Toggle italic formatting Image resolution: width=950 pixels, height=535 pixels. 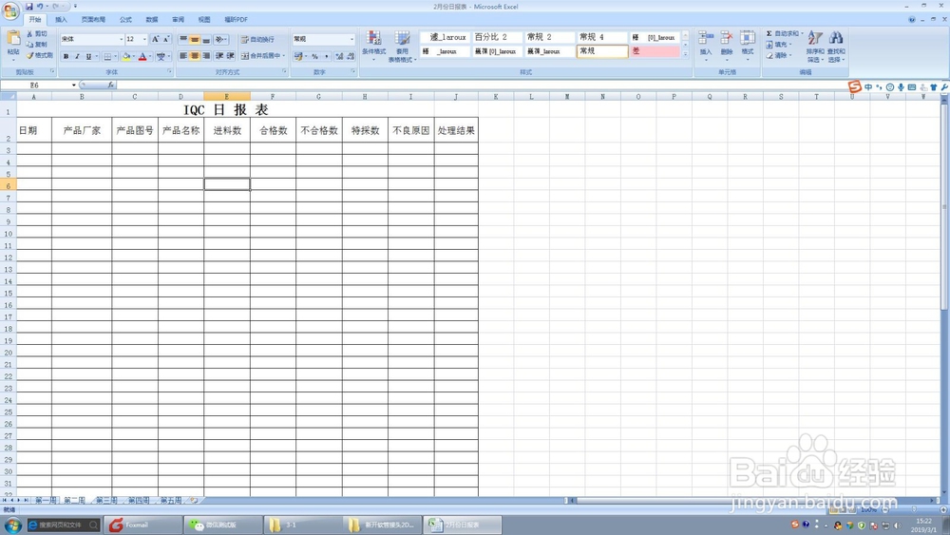tap(77, 56)
